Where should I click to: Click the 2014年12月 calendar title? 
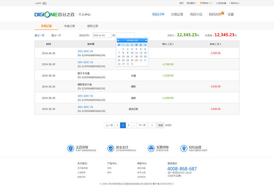tap(132, 40)
